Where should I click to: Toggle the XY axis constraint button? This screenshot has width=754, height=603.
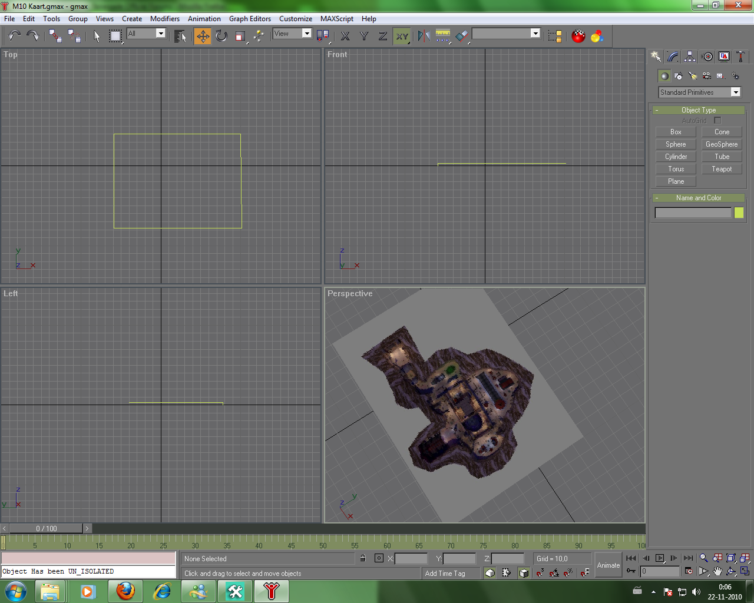[x=402, y=37]
